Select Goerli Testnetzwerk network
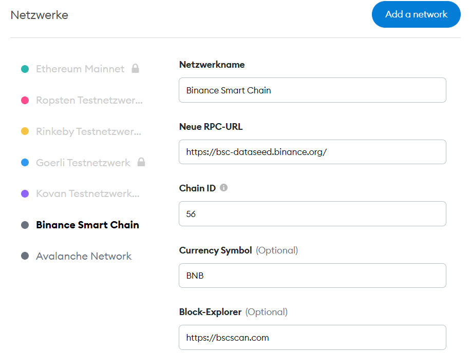 tap(83, 163)
